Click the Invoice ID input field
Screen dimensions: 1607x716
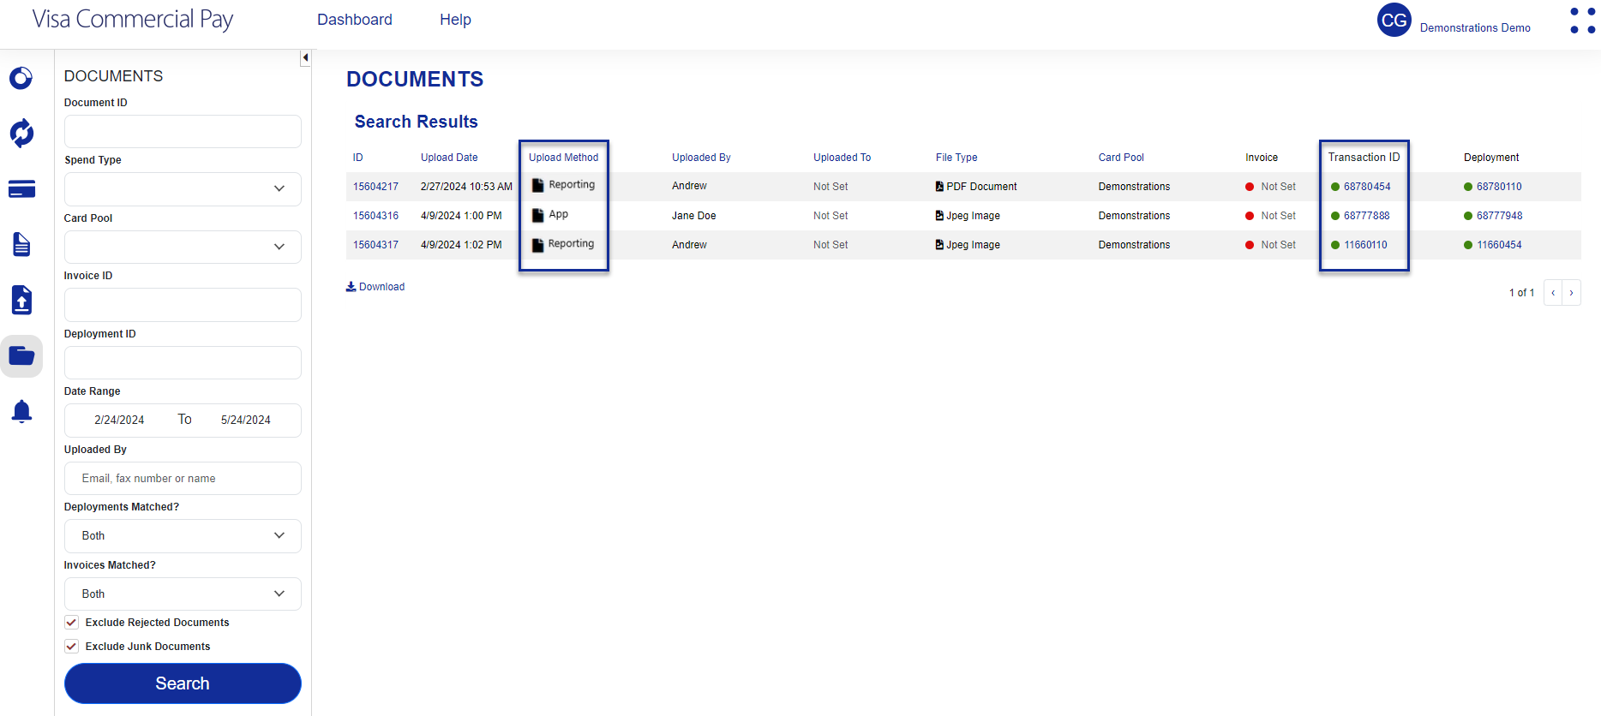point(183,305)
